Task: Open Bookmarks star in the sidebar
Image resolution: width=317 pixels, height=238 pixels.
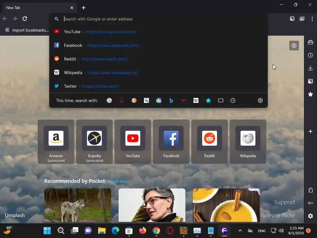Action: click(310, 94)
